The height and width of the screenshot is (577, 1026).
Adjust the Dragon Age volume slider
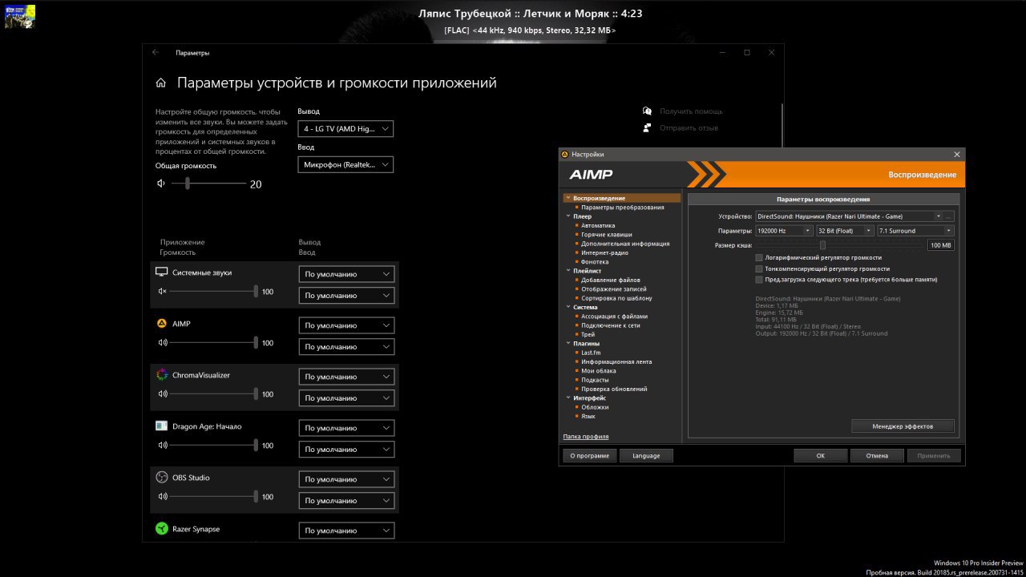[214, 446]
